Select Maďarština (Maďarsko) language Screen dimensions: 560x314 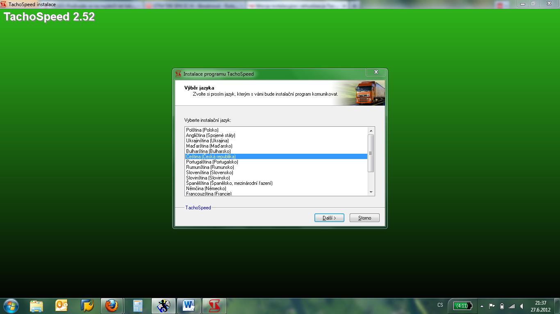pyautogui.click(x=276, y=146)
